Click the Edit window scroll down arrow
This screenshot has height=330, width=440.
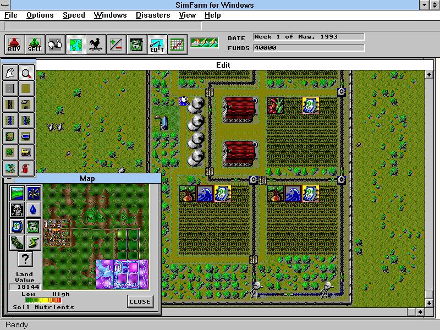(x=429, y=303)
